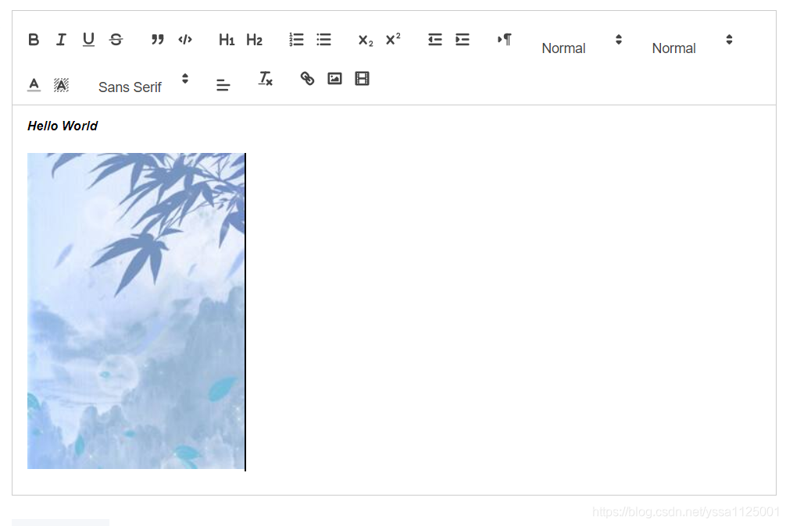Insert a video using the film icon
This screenshot has height=526, width=786.
[361, 78]
